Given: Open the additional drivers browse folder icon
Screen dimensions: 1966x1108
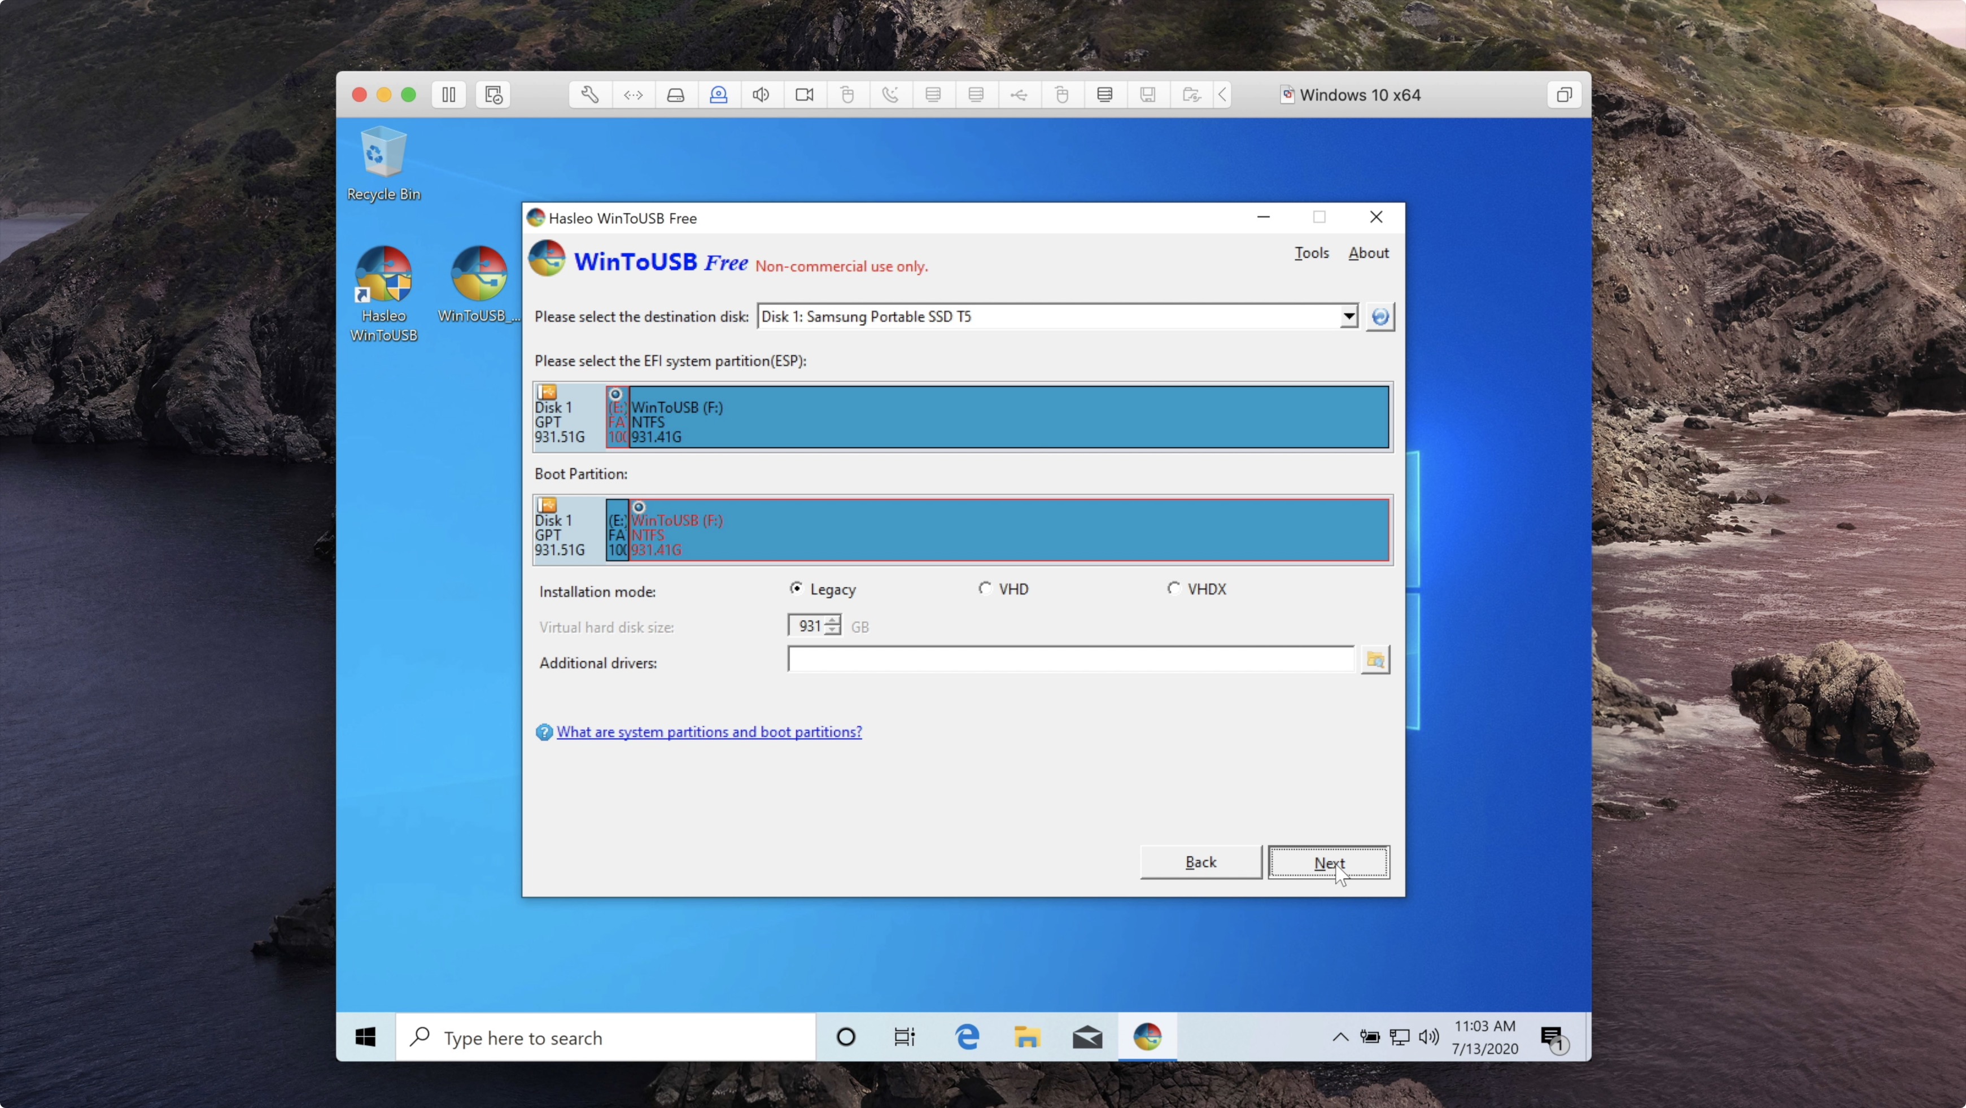Looking at the screenshot, I should tap(1374, 660).
